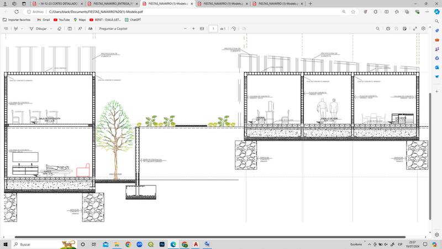Viewport: 442px width, 249px height.
Task: Open Task View on taskbar
Action: [94, 244]
